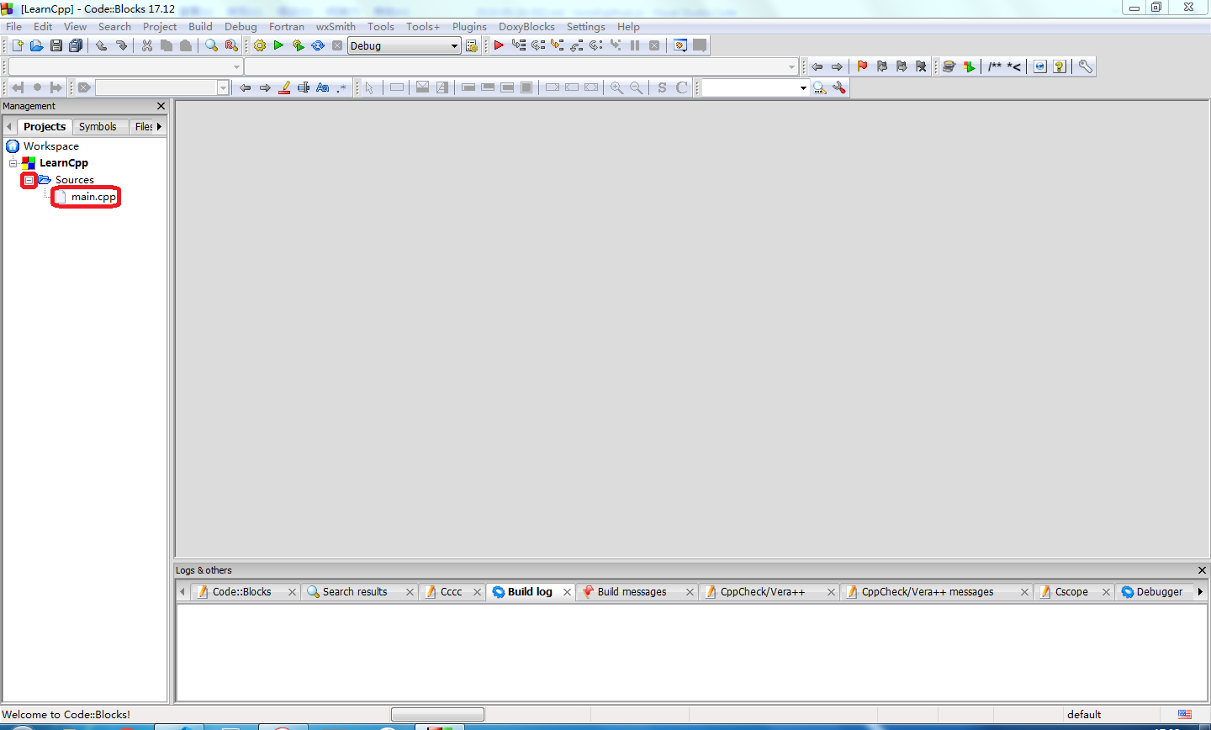Select the LearnCpp project name
Screen dimensions: 1211x730
click(64, 163)
